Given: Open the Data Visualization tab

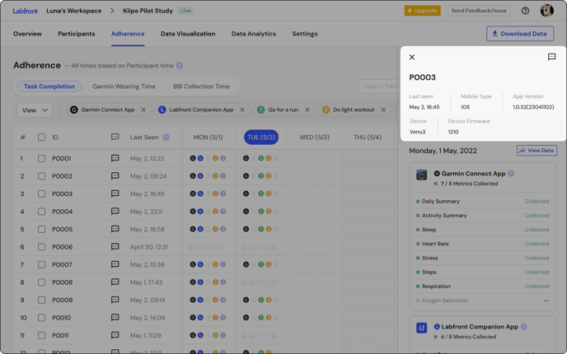Looking at the screenshot, I should click(188, 34).
